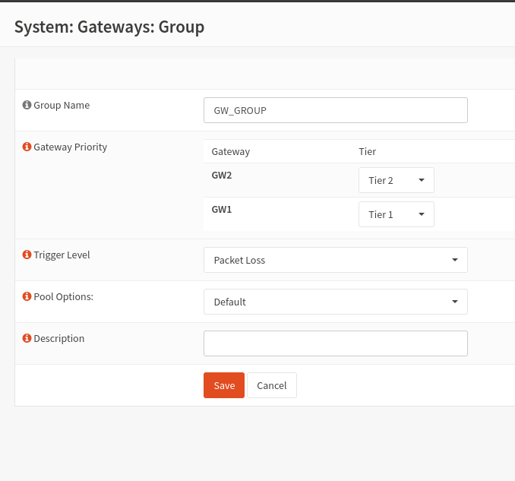Select the GW1 gateway name in table

tap(222, 209)
